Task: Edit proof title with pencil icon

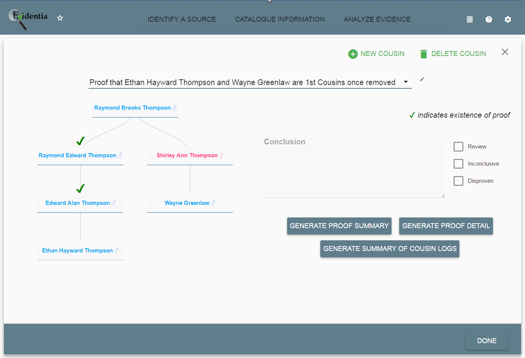Action: tap(422, 79)
